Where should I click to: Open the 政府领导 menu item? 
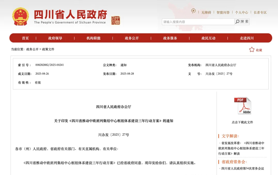pyautogui.click(x=55, y=38)
